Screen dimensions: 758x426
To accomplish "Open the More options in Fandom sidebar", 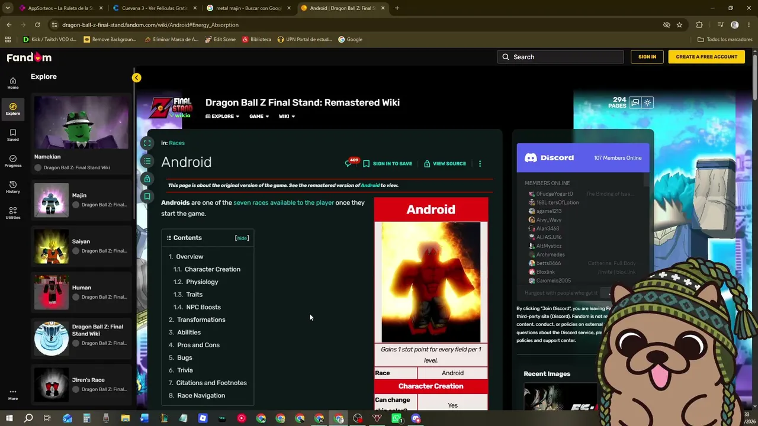I will pos(12,394).
